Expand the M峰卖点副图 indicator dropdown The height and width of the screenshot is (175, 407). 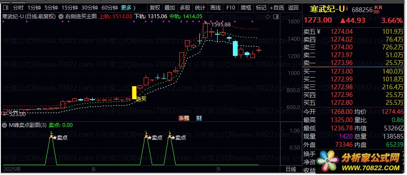(x=4, y=125)
